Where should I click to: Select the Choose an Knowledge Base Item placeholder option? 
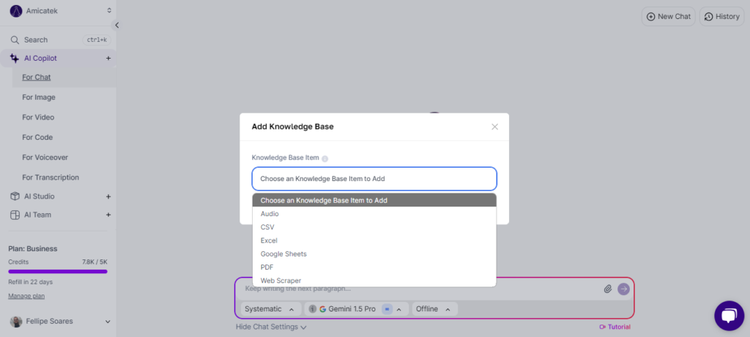tap(374, 200)
